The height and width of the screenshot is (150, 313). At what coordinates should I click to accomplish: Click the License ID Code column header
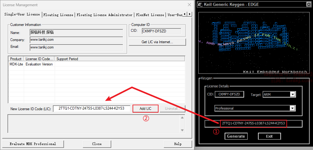point(39,59)
